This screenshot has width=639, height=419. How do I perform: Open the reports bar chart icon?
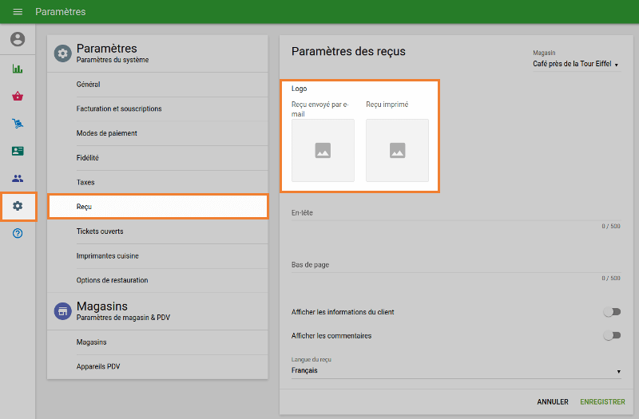18,69
